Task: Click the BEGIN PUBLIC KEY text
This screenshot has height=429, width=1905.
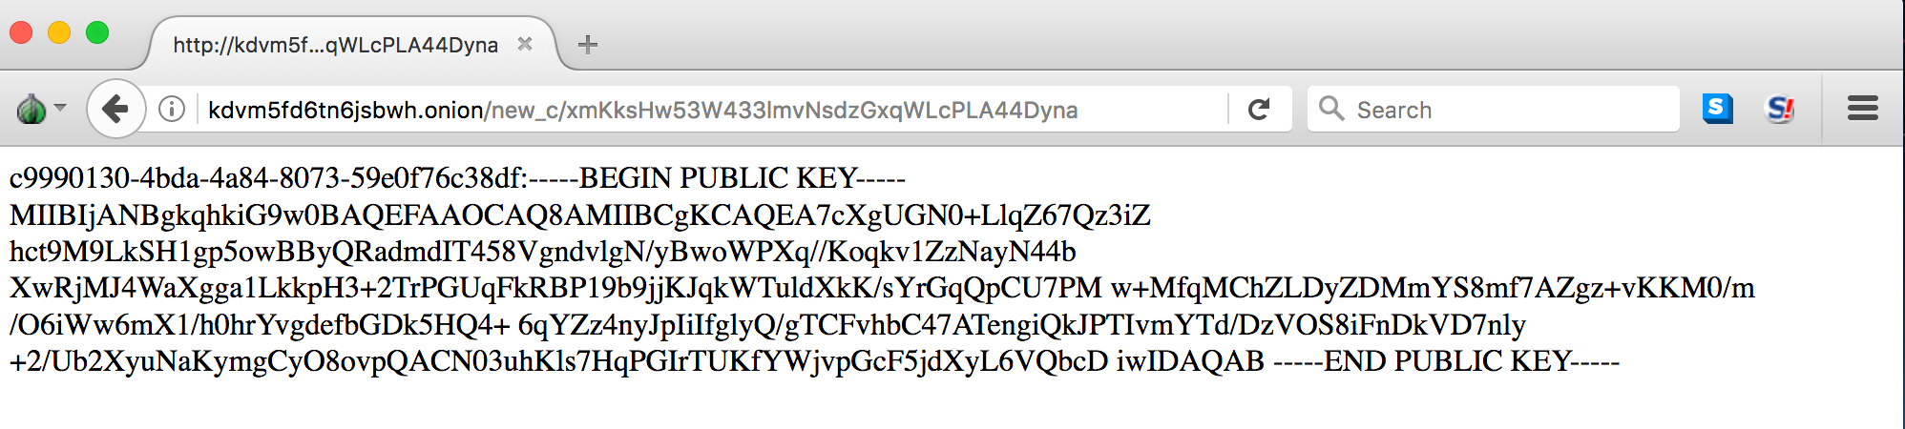Action: coord(742,178)
